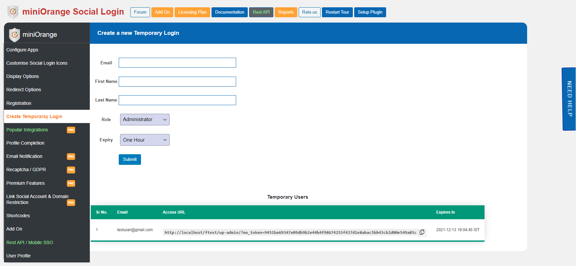The height and width of the screenshot is (266, 576).
Task: Click the miniOrange Social Login title
Action: coord(73,12)
